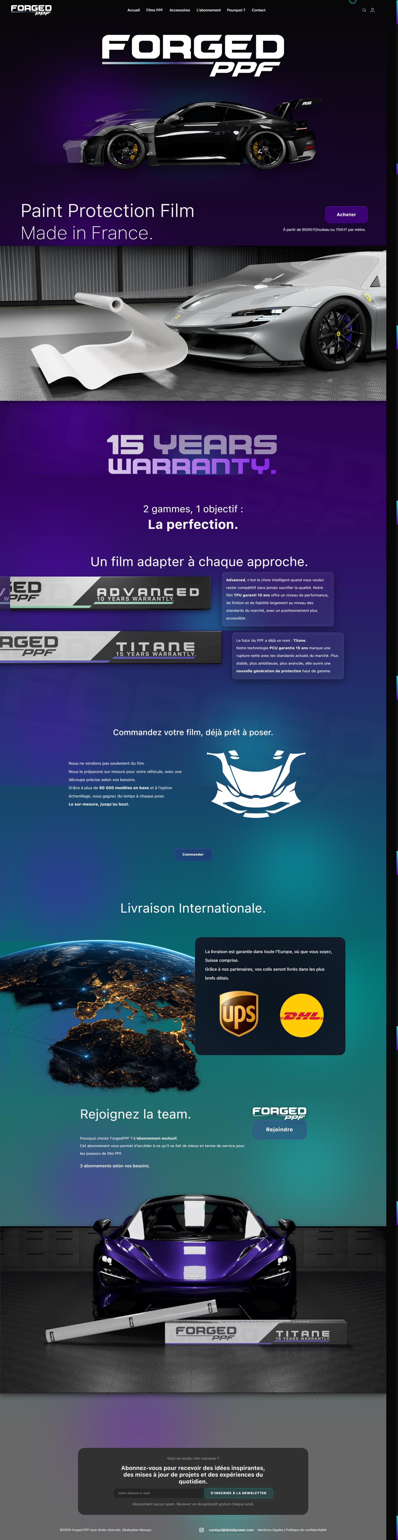Screen dimensions: 398x1540
Task: Click the UPS carrier logo
Action: (x=239, y=1014)
